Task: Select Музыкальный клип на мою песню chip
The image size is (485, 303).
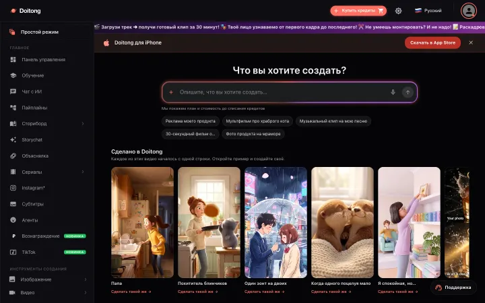Action: pyautogui.click(x=333, y=121)
